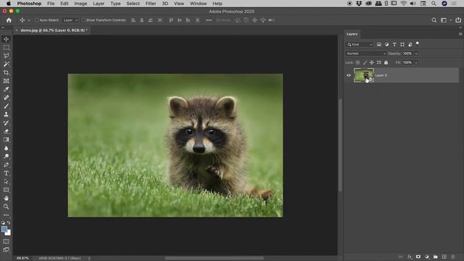Select the Lasso tool
464x261 pixels.
(7, 56)
